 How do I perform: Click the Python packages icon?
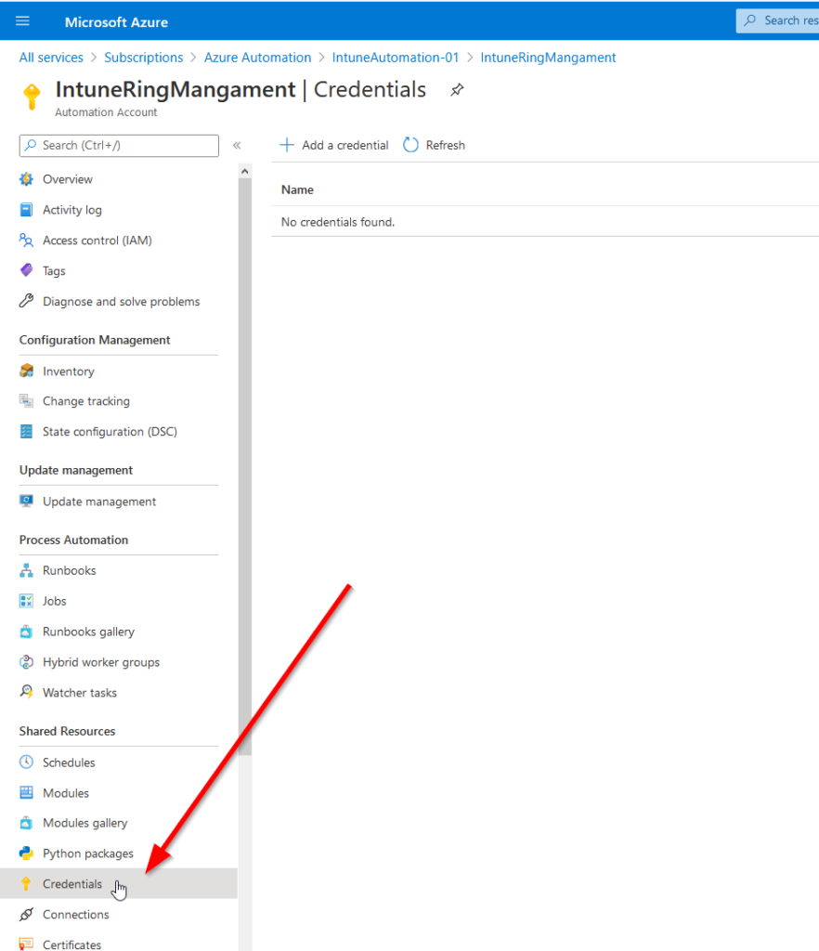point(26,853)
